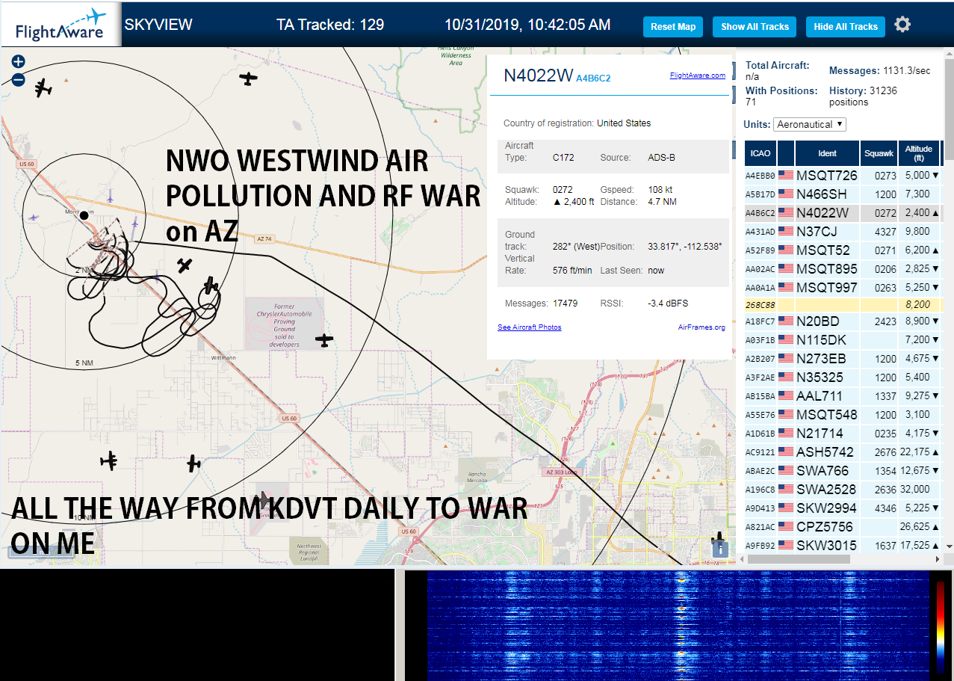Select the western aircraft of the pair south of Wittmann

click(x=110, y=460)
